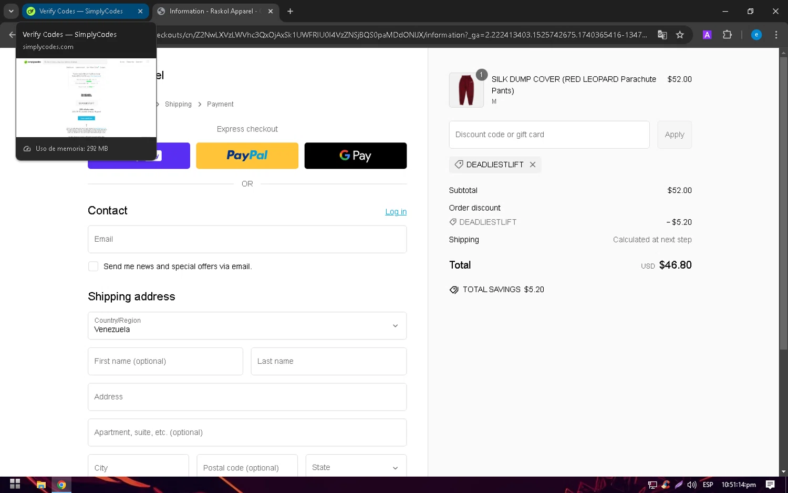Click the SimplyCodes tab preview thumbnail
The image size is (788, 493).
(x=86, y=97)
